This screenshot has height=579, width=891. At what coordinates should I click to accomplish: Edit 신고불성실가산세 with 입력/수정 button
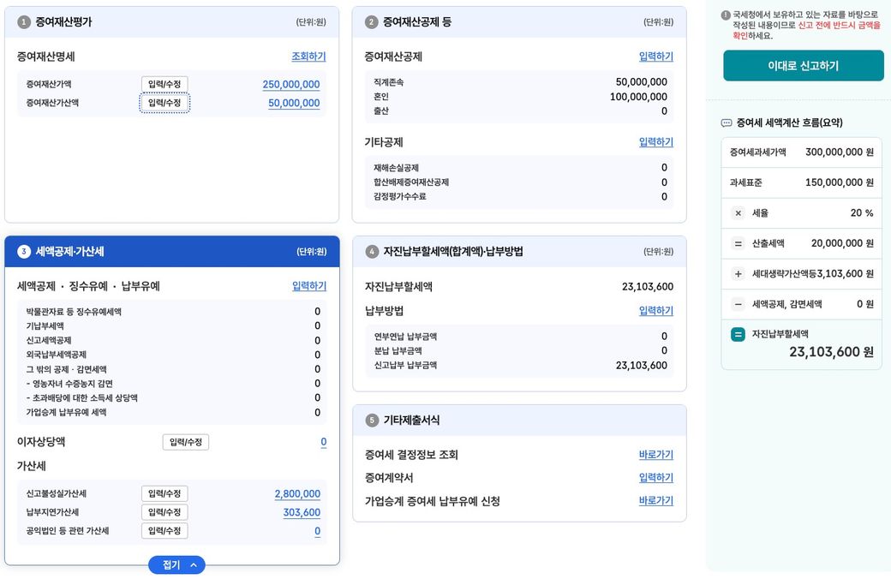pos(164,494)
